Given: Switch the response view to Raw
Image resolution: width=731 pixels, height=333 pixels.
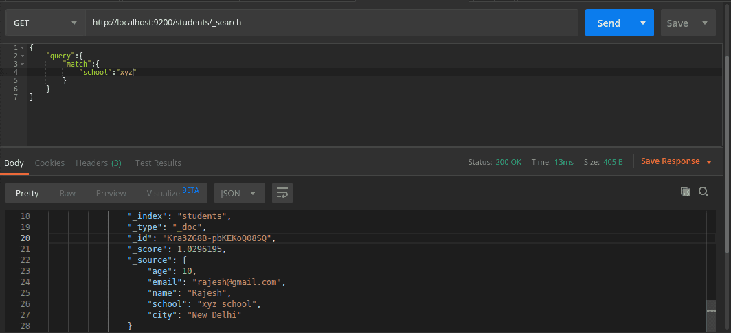Looking at the screenshot, I should tap(67, 193).
